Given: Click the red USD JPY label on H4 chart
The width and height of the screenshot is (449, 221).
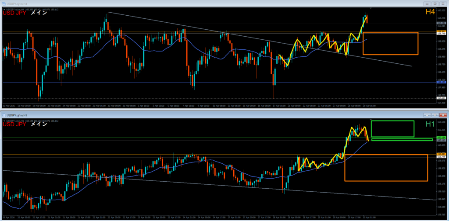Looking at the screenshot, I should [15, 13].
